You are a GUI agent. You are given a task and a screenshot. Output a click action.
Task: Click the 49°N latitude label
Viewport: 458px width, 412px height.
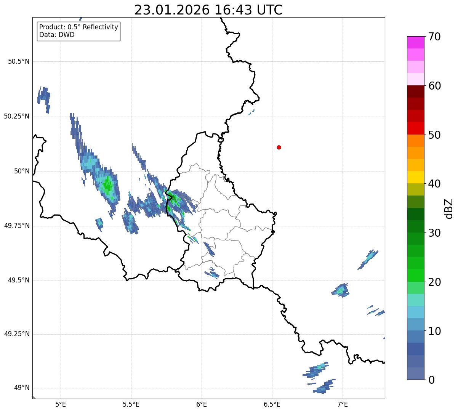point(22,388)
